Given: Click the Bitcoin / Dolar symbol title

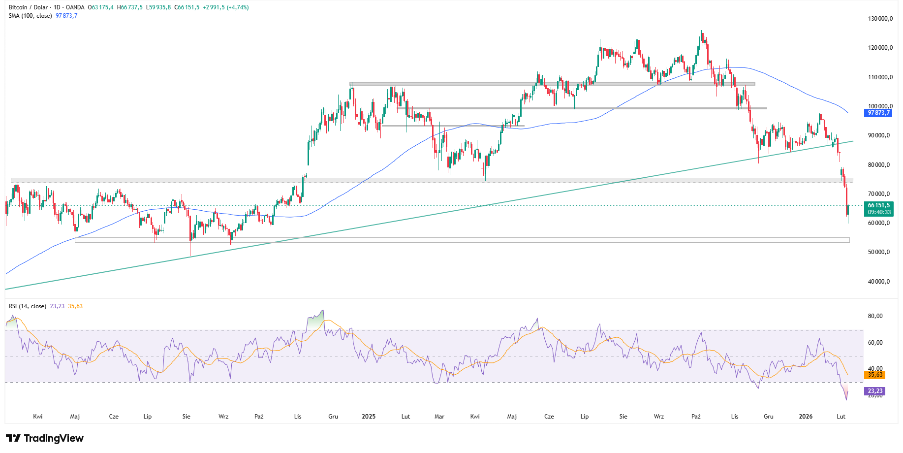Looking at the screenshot, I should point(28,7).
